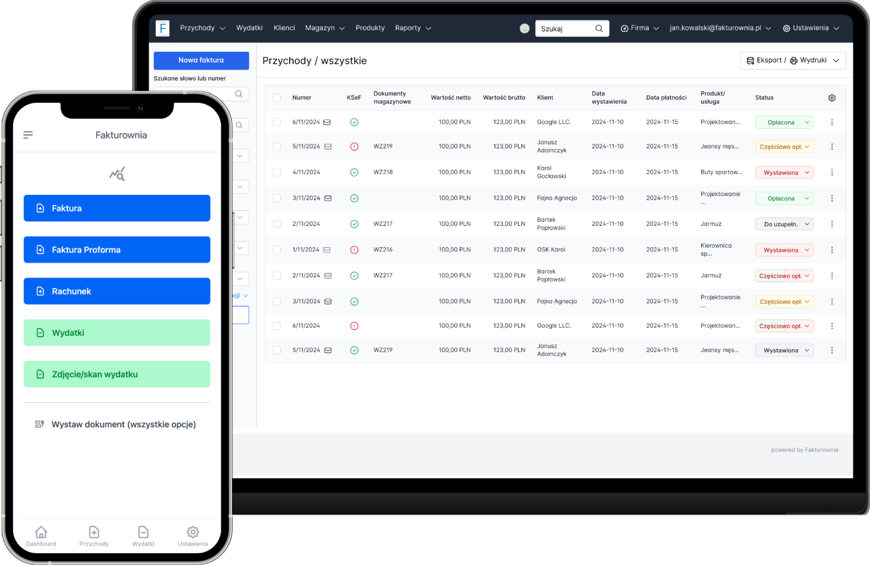The image size is (870, 565).
Task: Tap green Wydatki button on phone
Action: [117, 333]
